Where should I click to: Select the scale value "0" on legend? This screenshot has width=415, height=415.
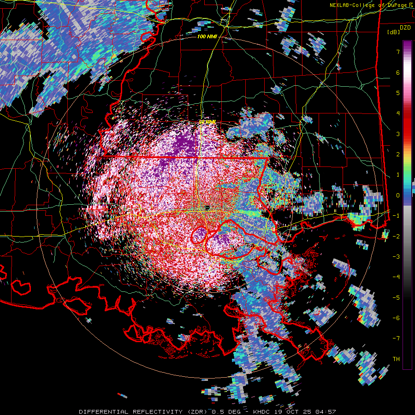pos(398,196)
